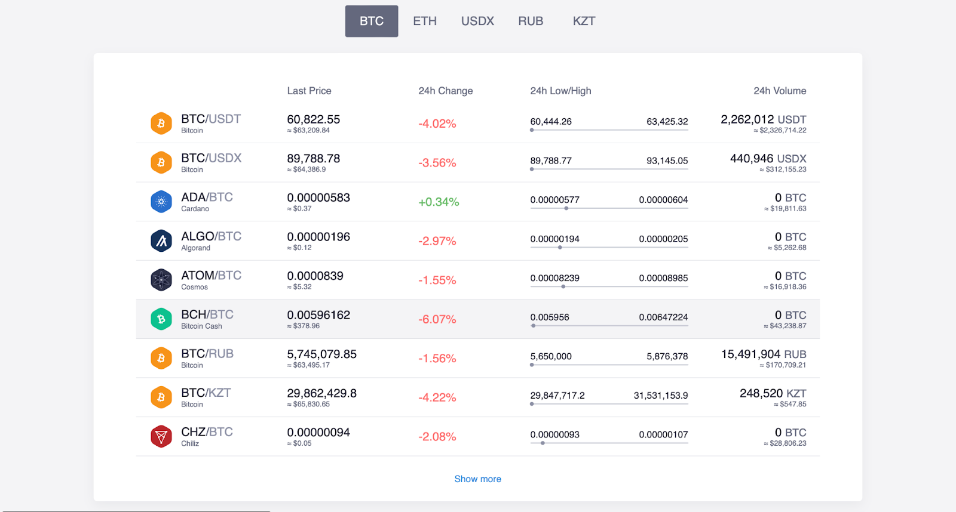The image size is (956, 512).
Task: Open the BTC/KZT trading pair
Action: [x=206, y=393]
